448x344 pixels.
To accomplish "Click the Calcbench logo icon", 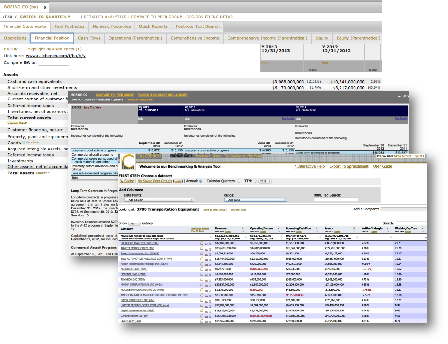I will tap(128, 162).
